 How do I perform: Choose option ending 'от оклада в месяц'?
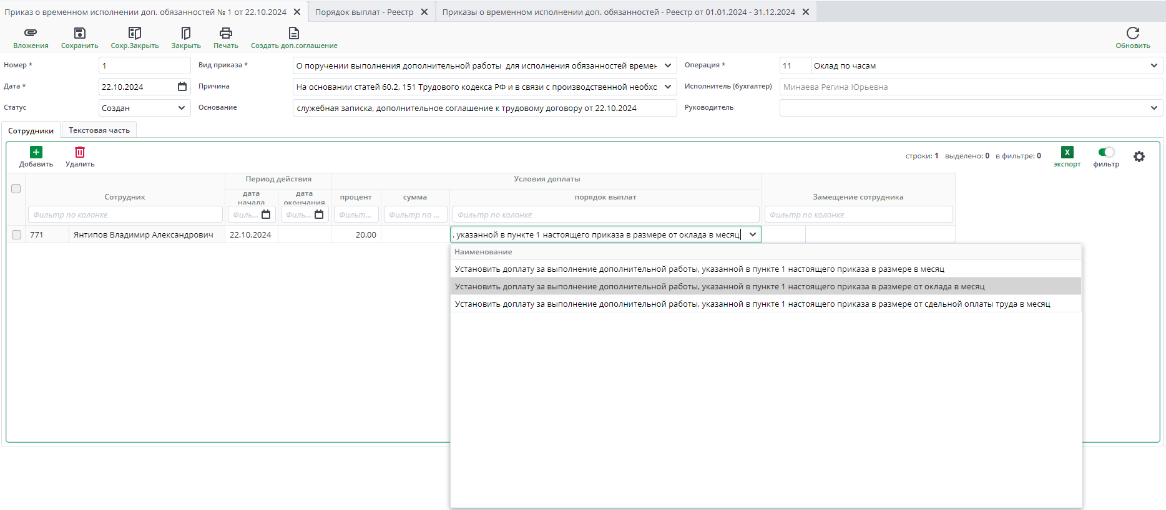click(x=766, y=287)
